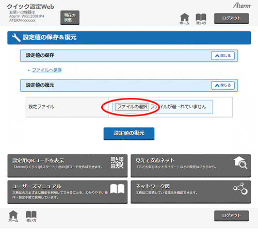Click the wrench icon in title bar
The image size is (258, 232).
click(x=16, y=38)
